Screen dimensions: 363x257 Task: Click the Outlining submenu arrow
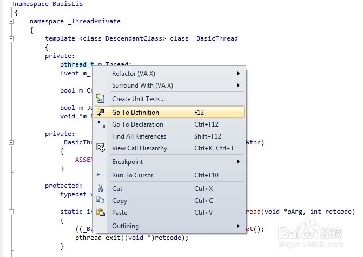[239, 226]
